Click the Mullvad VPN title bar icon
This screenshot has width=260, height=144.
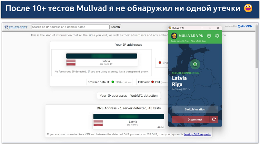[170, 28]
